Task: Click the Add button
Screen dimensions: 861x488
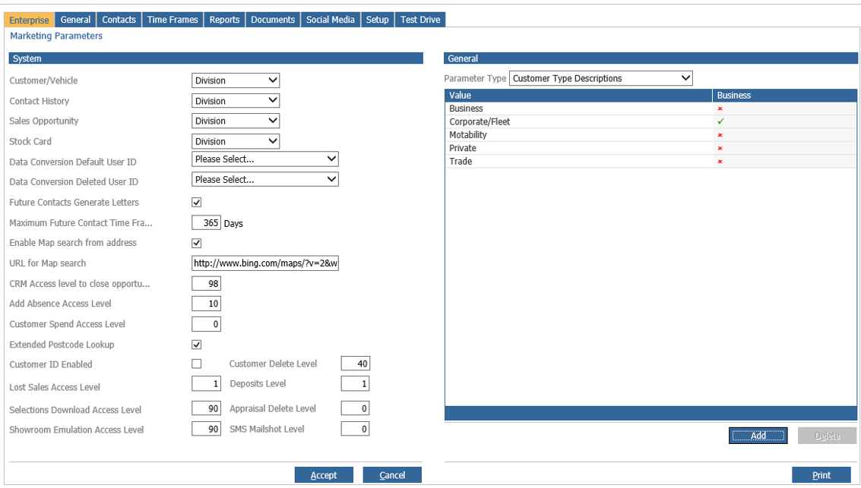Action: click(x=758, y=436)
